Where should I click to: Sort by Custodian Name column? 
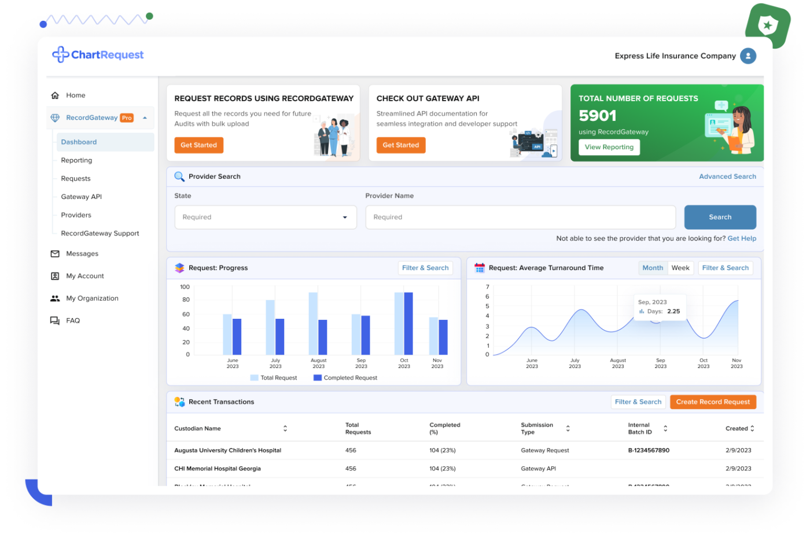285,429
